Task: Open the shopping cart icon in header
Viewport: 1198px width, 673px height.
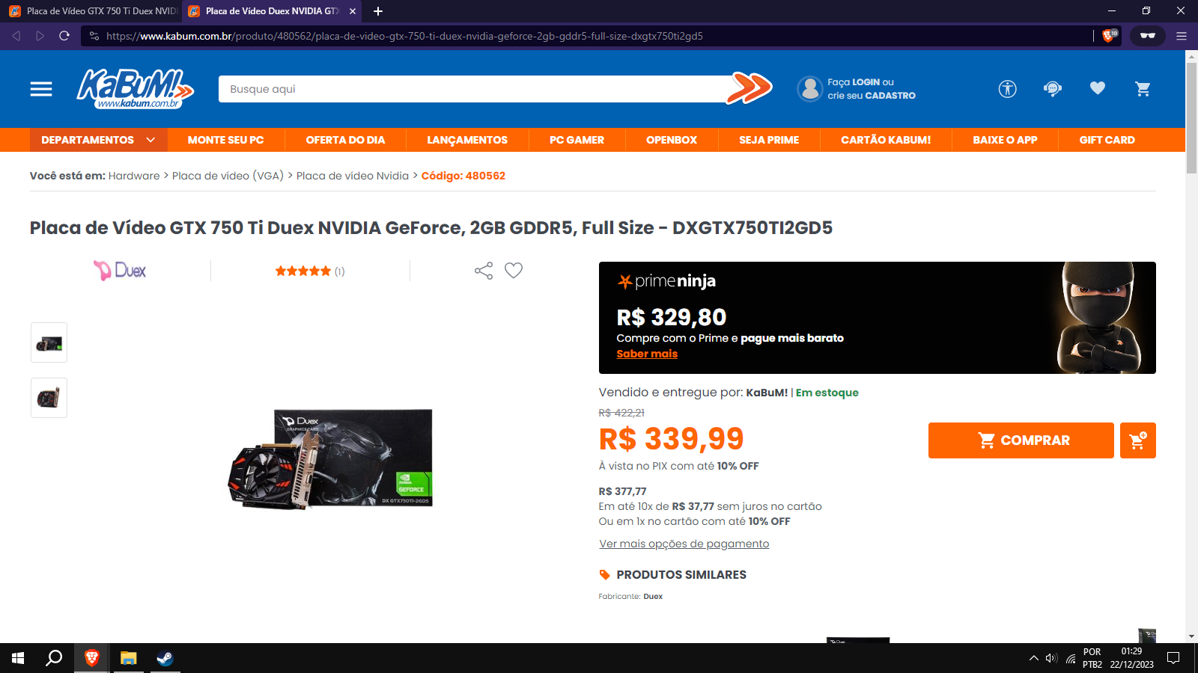Action: 1143,89
